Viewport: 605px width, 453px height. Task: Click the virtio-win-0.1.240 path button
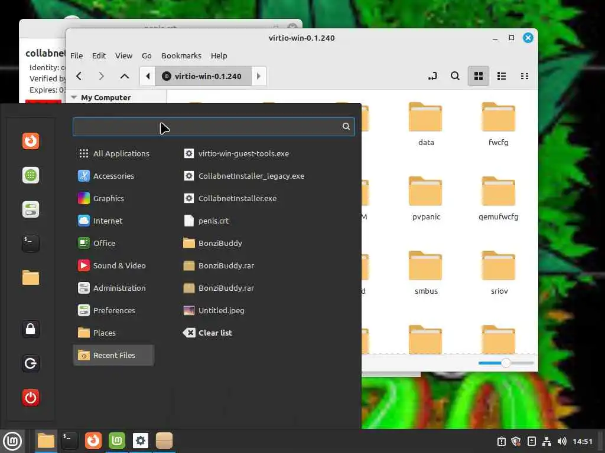pos(203,76)
